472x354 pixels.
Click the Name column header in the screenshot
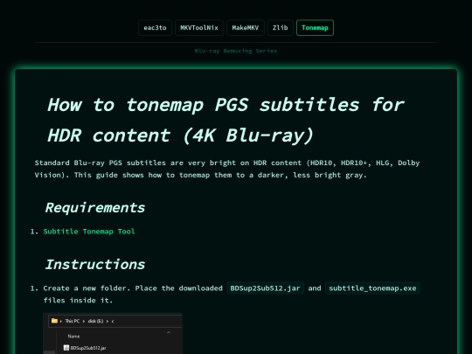[73, 337]
